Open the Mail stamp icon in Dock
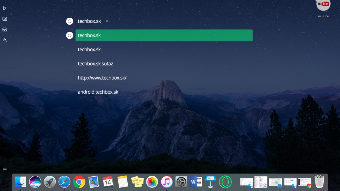 pyautogui.click(x=94, y=182)
